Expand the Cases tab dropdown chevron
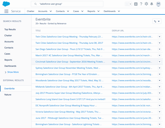Image resolution: width=165 pixels, height=128 pixels. (82, 11)
